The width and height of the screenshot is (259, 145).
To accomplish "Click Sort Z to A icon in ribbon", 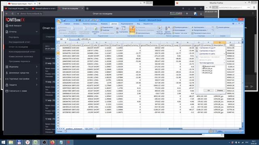I will point(117,32).
